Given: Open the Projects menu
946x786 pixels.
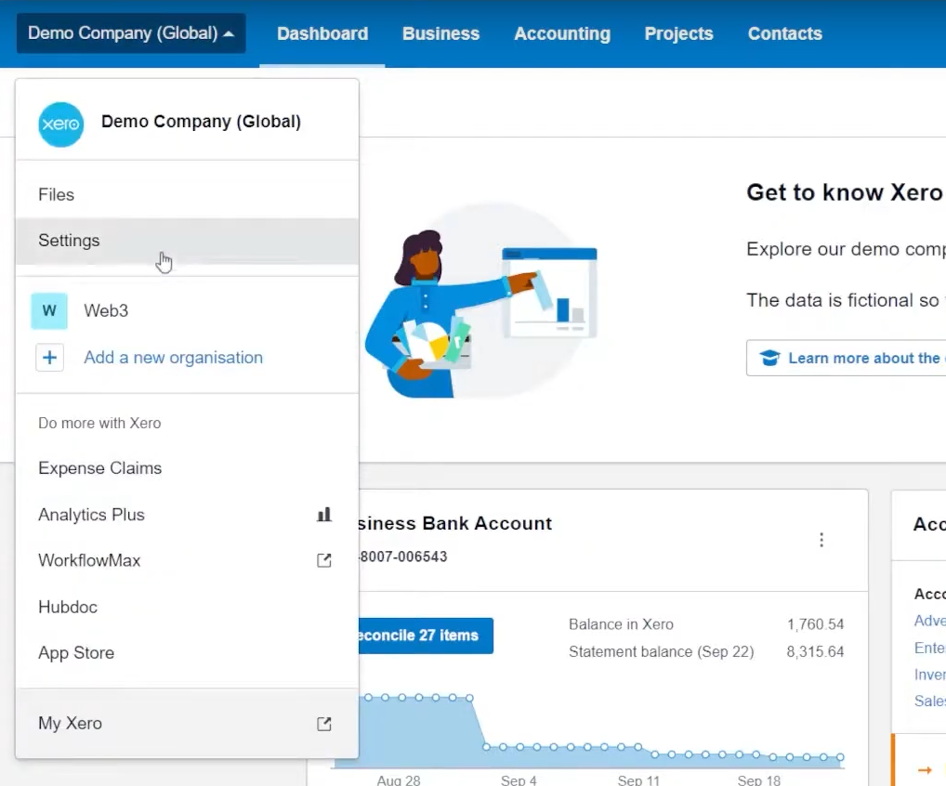Looking at the screenshot, I should click(x=678, y=33).
